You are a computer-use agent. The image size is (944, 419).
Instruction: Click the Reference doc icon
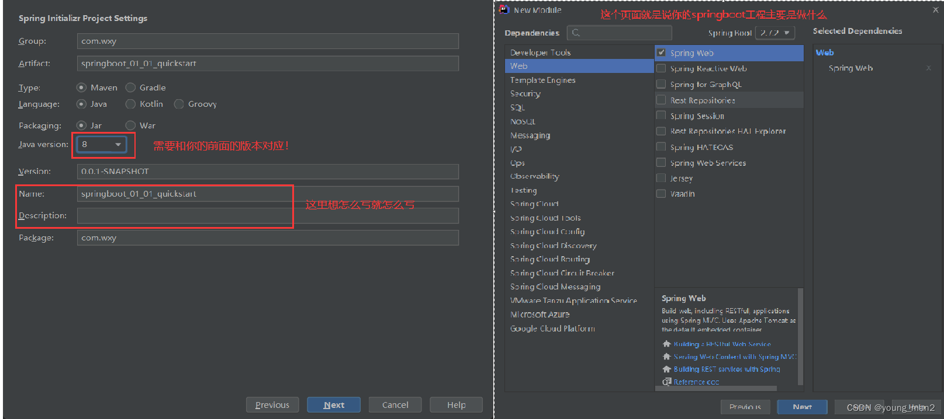[x=666, y=382]
